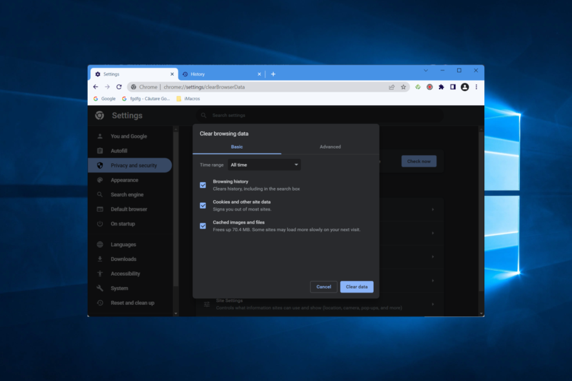
Task: Click the address bar URL text
Action: (204, 87)
